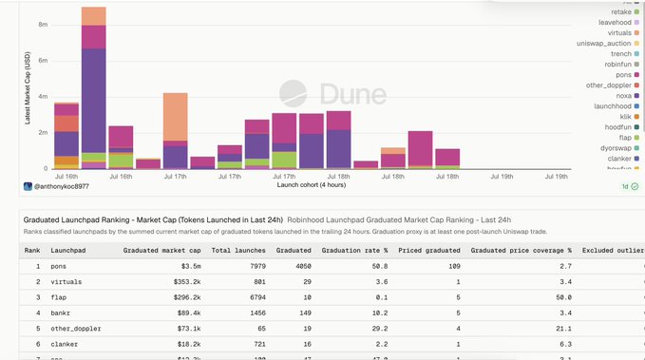Click the $89.4k market cap value
The width and height of the screenshot is (645, 360).
click(x=189, y=313)
